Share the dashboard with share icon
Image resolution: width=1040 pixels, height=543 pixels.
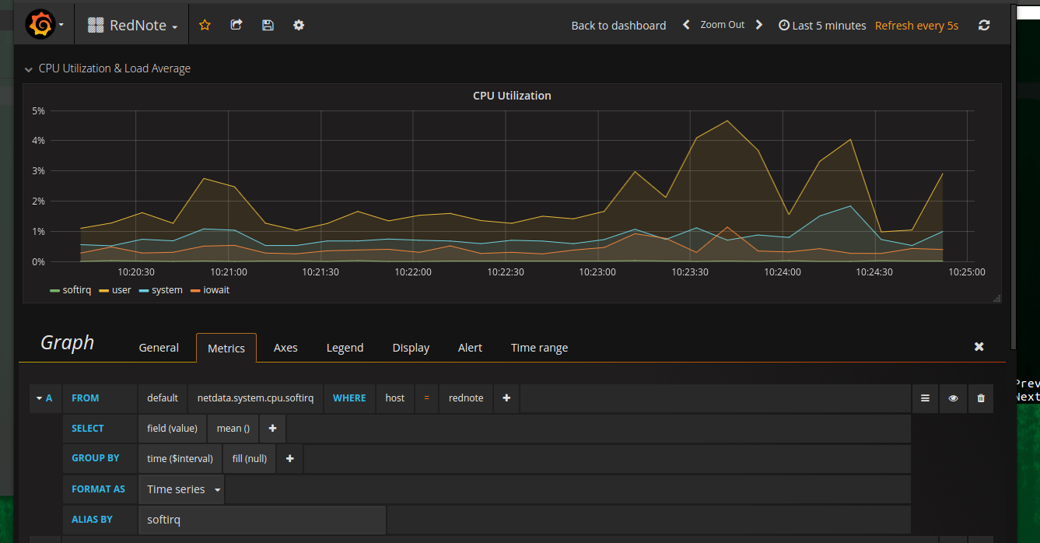(x=236, y=25)
